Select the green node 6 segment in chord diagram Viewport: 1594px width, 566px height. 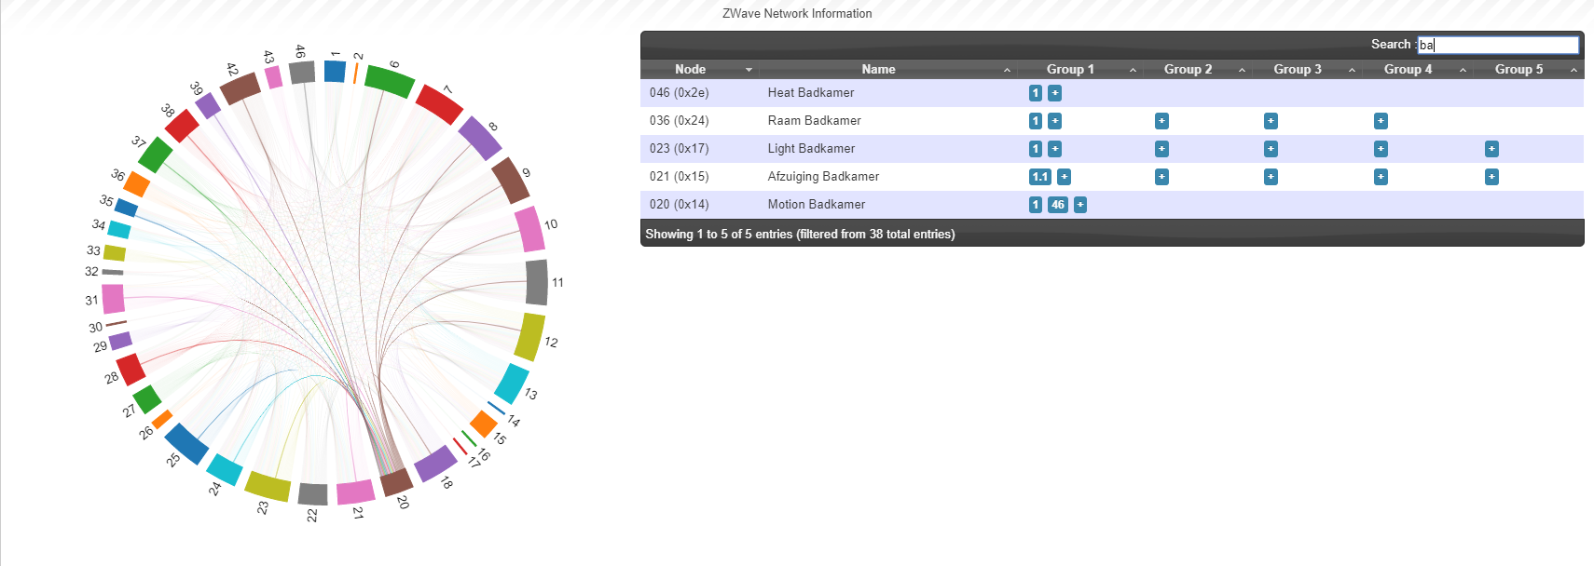[x=390, y=81]
